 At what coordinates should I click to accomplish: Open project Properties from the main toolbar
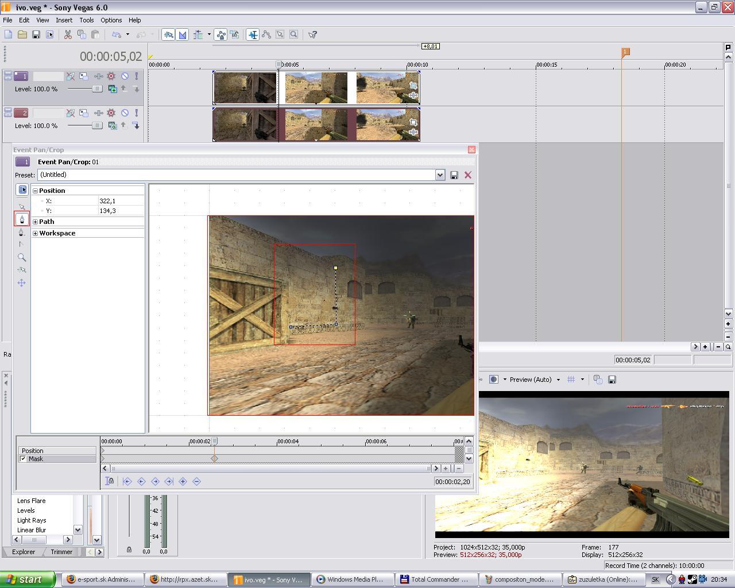tap(49, 34)
